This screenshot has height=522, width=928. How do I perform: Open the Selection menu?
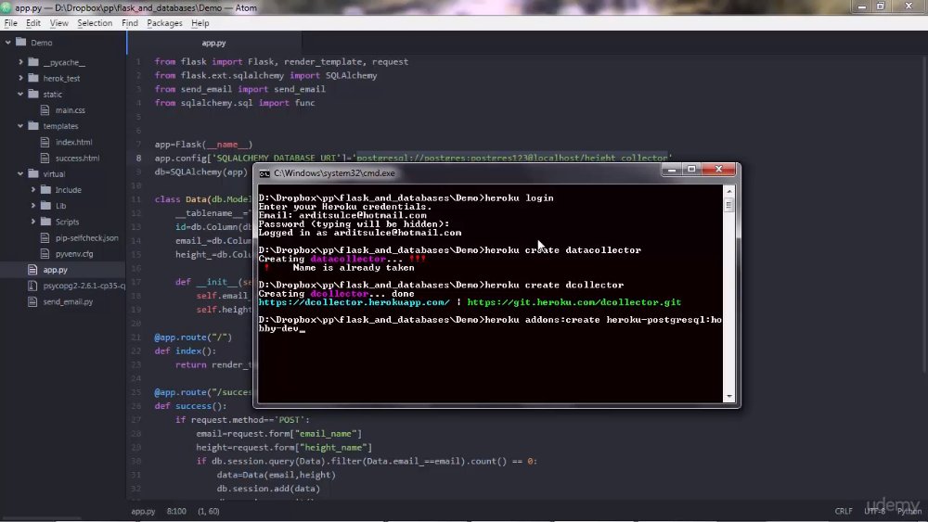(95, 23)
